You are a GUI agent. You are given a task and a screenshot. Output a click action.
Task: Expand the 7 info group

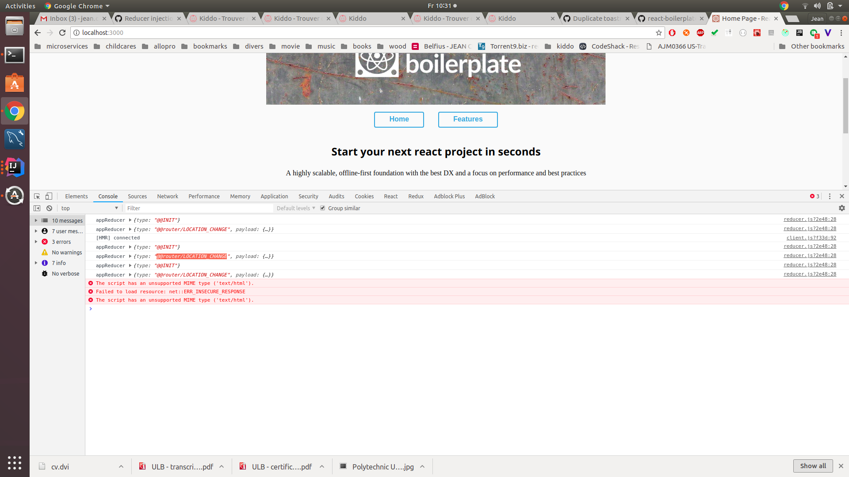pos(36,263)
